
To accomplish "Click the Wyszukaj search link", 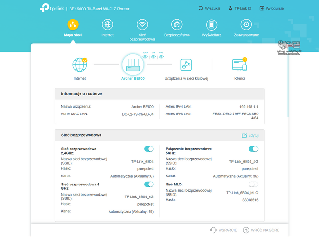I will tap(212, 9).
